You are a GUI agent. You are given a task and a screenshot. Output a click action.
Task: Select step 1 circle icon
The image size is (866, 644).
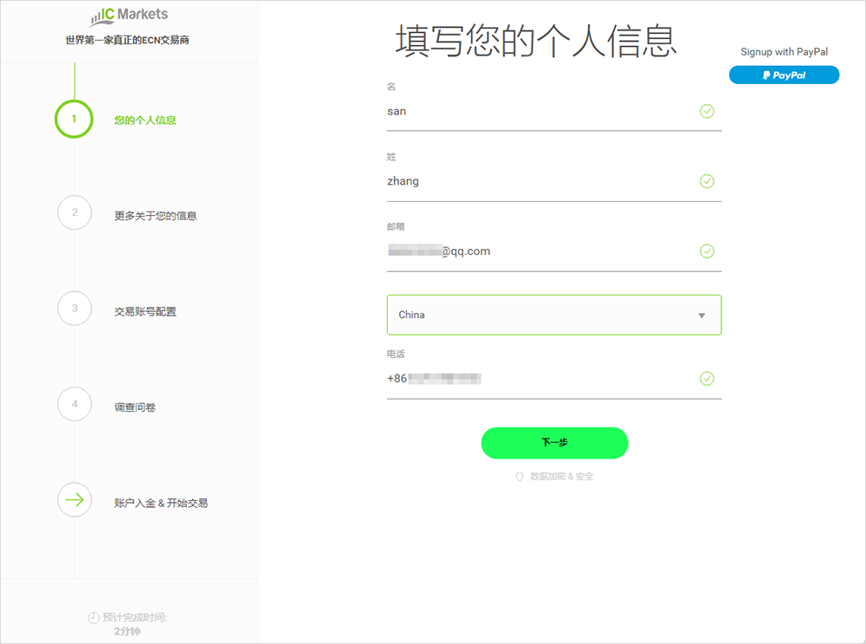coord(74,119)
